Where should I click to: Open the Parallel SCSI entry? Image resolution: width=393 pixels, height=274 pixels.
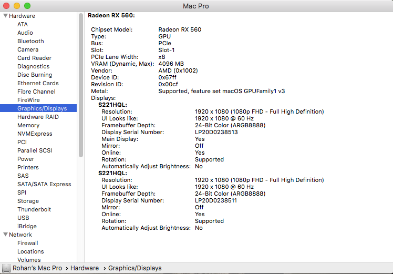[x=35, y=150]
